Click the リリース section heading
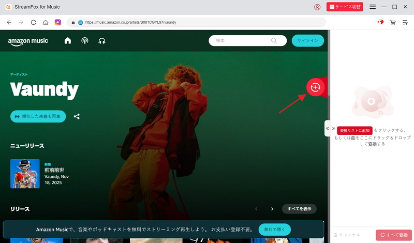 [20, 209]
